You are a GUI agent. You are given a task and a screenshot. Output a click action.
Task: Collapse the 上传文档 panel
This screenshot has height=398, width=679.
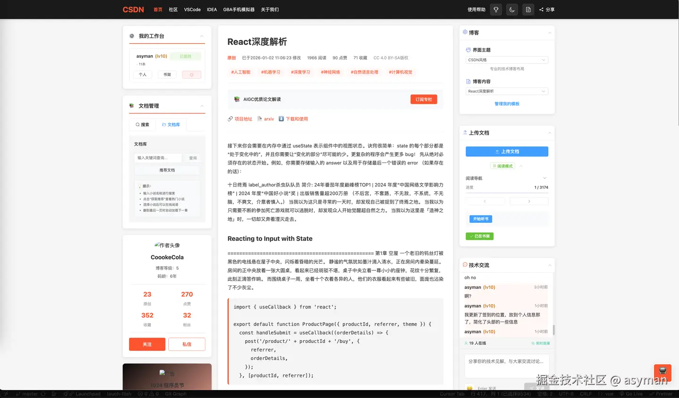click(x=550, y=133)
